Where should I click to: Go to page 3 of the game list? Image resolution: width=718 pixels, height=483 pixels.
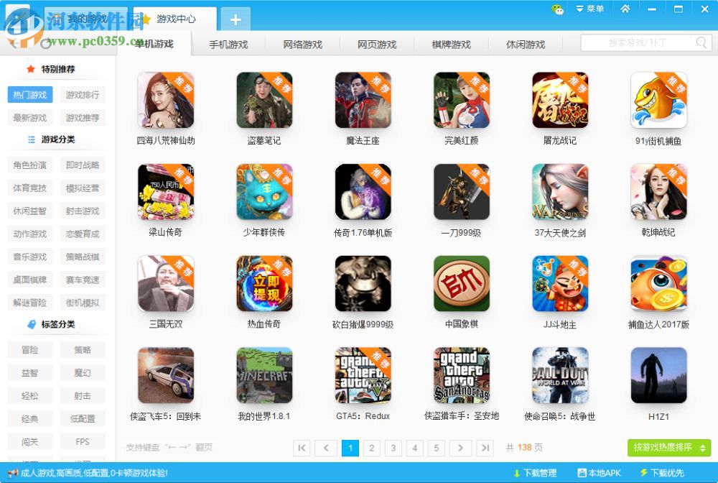393,447
